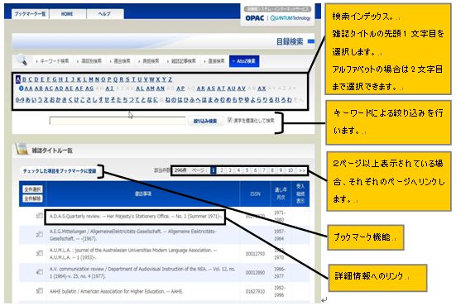Click the keyword filter input field
The image size is (456, 306).
pos(118,121)
